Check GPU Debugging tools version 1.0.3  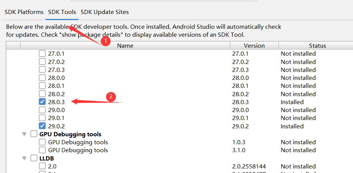(x=42, y=142)
